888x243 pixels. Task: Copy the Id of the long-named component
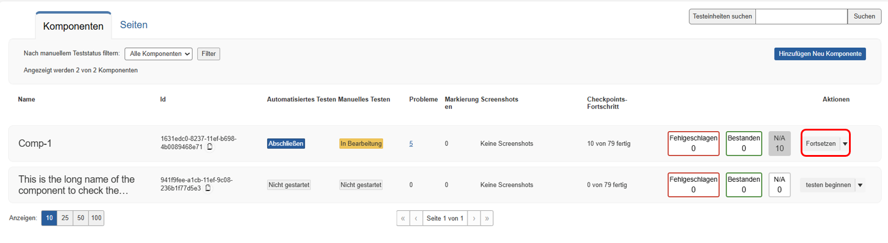click(x=208, y=188)
